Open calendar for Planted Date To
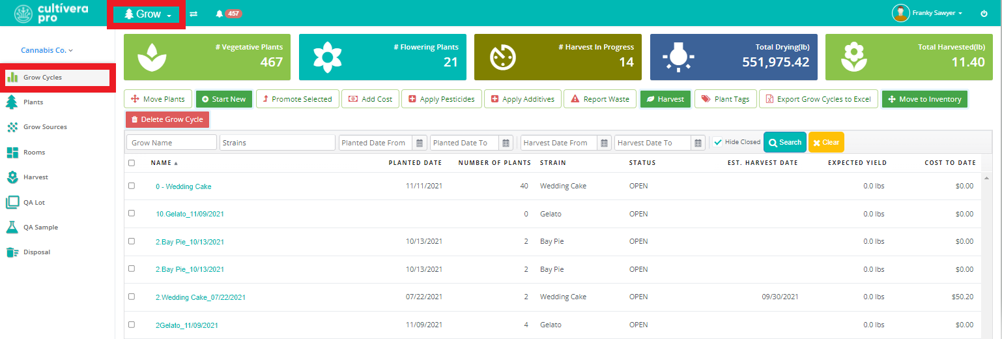Screen dimensions: 1002x339 tap(506, 143)
